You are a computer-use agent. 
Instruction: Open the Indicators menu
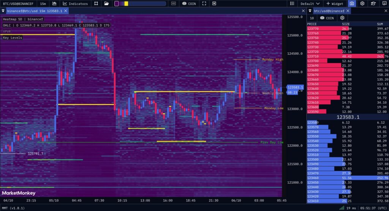76,3
